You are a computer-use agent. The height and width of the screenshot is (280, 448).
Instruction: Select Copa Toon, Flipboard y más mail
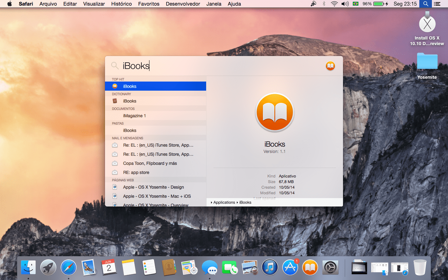coord(155,163)
